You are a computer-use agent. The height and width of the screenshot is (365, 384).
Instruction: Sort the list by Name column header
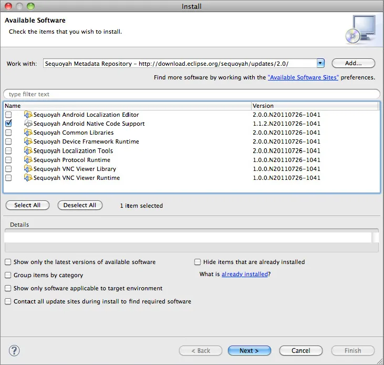click(x=126, y=106)
